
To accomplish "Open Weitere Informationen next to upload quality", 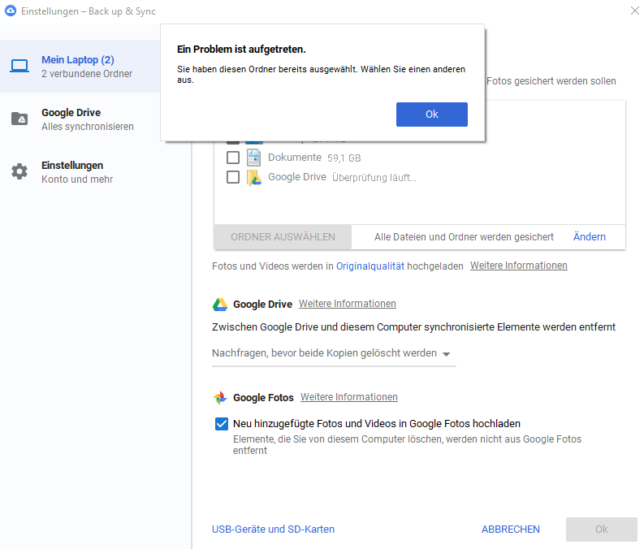I will [519, 266].
